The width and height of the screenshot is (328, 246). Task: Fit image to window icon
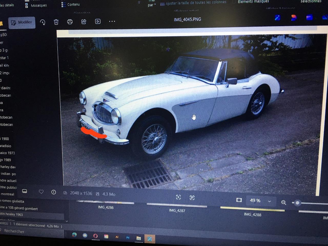239,200
